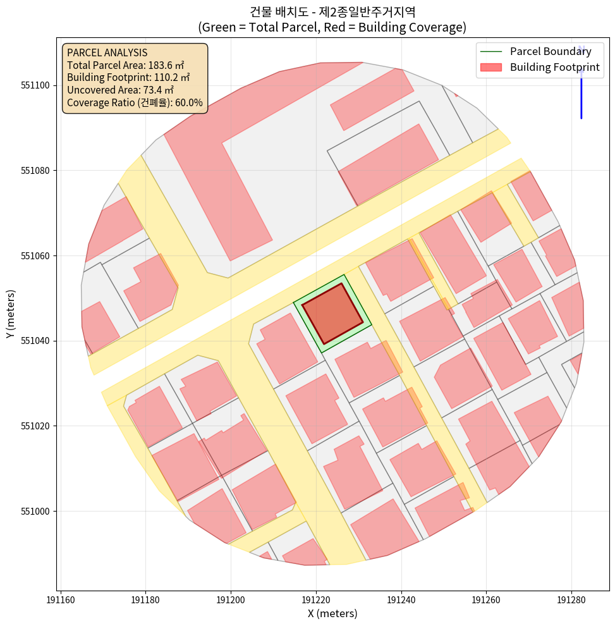Click the 191280 x-axis tick label
Viewport: 615px width, 626px height.
tap(571, 599)
